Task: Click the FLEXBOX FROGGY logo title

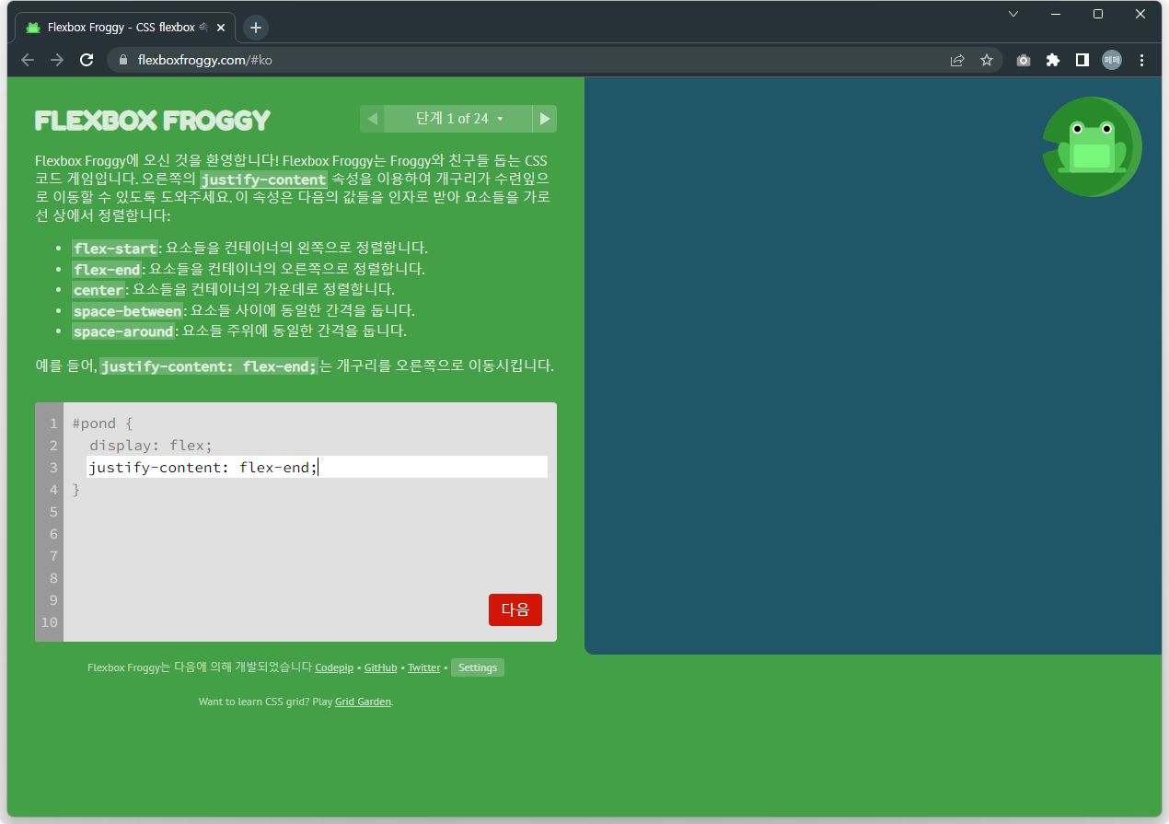Action: click(153, 121)
